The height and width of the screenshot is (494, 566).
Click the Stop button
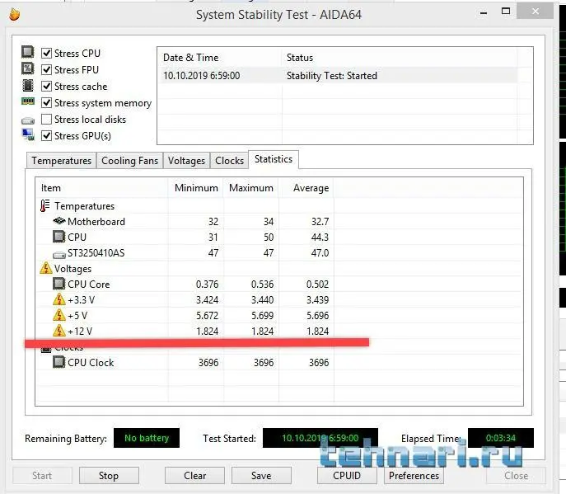click(109, 476)
